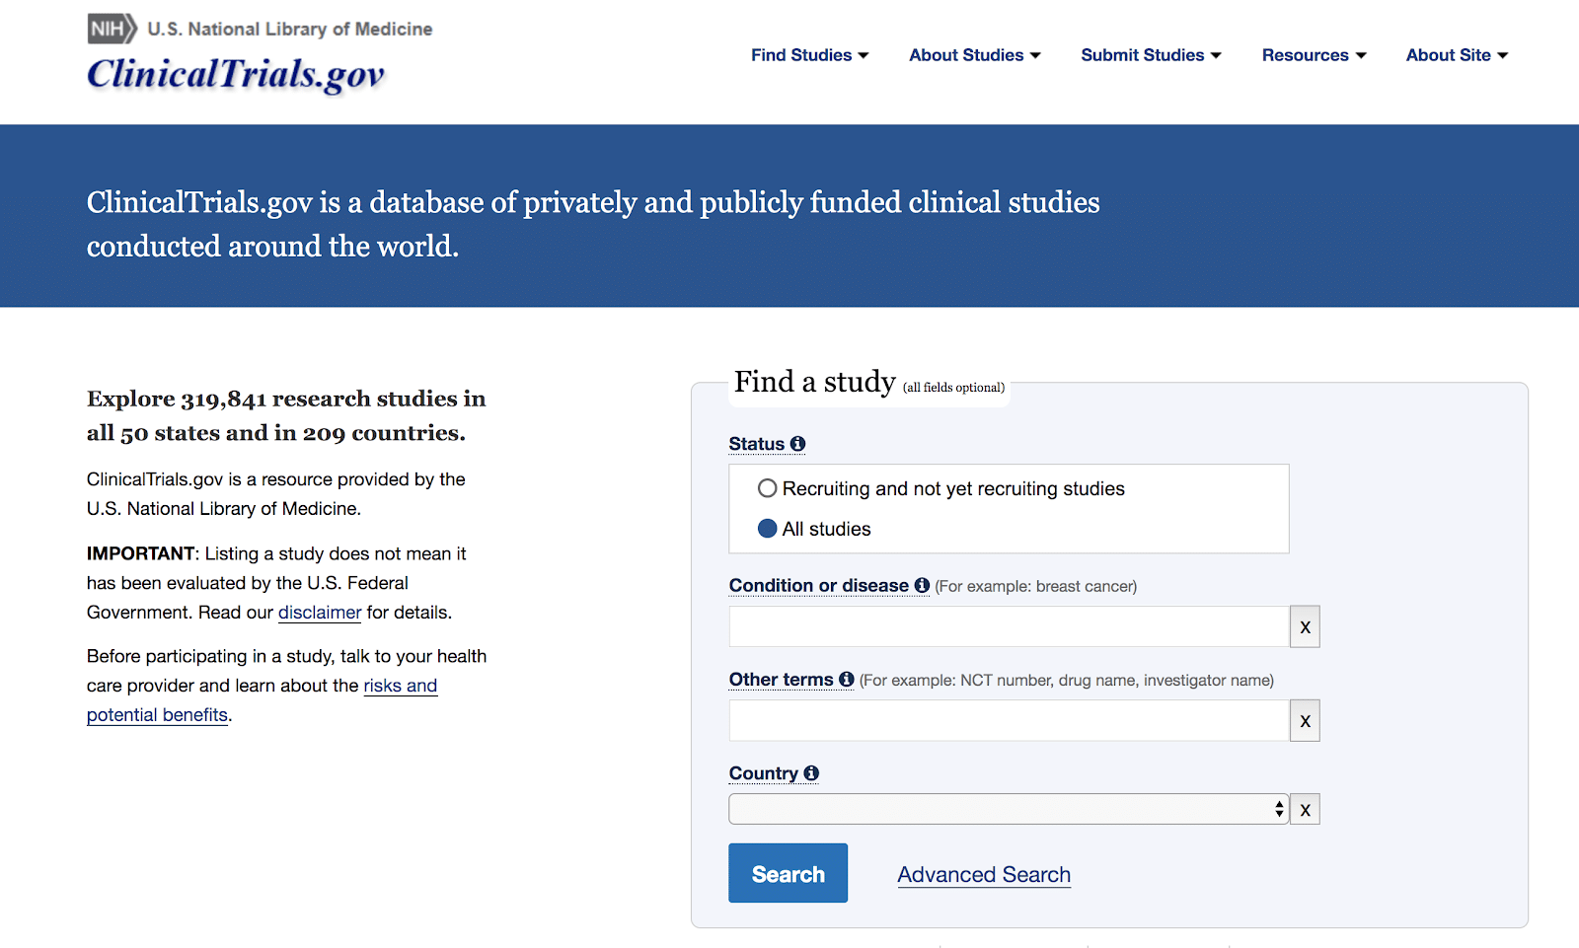Click the info icon next to Status
This screenshot has height=948, width=1579.
[x=797, y=444]
